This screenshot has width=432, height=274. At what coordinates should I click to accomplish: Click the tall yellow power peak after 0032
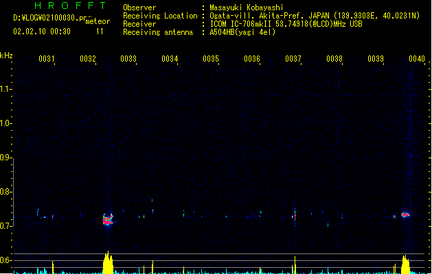click(x=108, y=262)
